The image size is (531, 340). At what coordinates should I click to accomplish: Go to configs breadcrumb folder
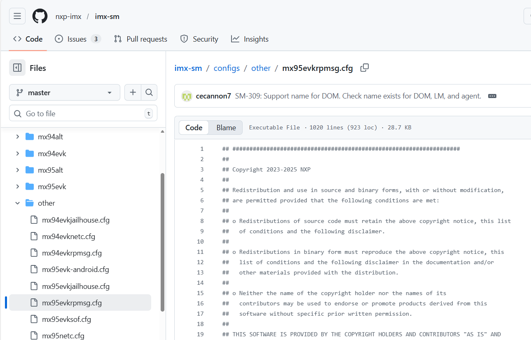coord(227,68)
